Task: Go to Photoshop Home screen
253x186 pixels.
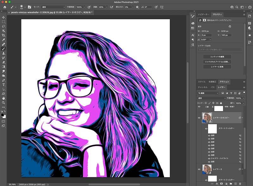Action: tap(5, 7)
